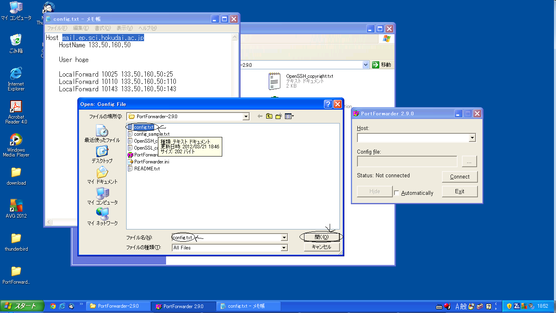
Task: Click Chrome icon in quick launch
Action: pos(53,306)
